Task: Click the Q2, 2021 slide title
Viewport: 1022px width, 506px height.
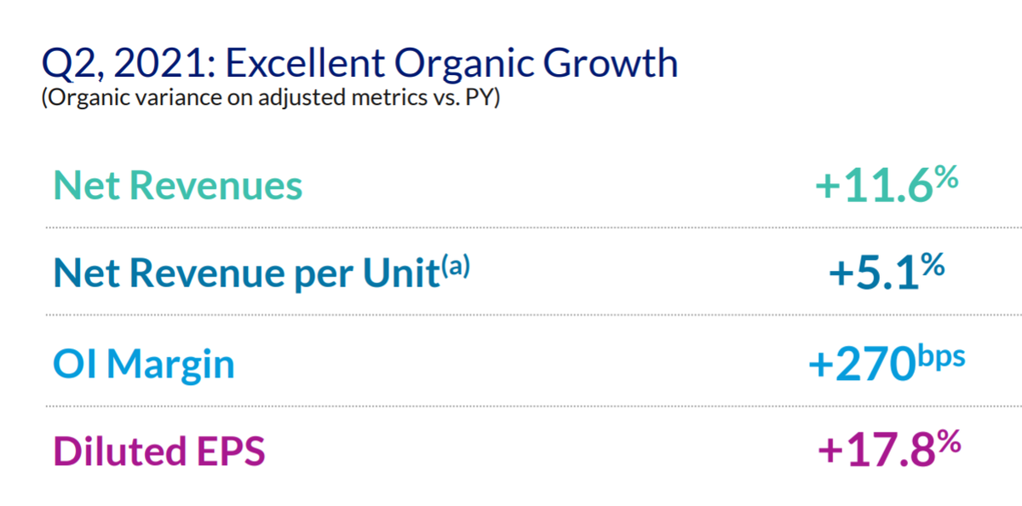Action: coord(360,65)
